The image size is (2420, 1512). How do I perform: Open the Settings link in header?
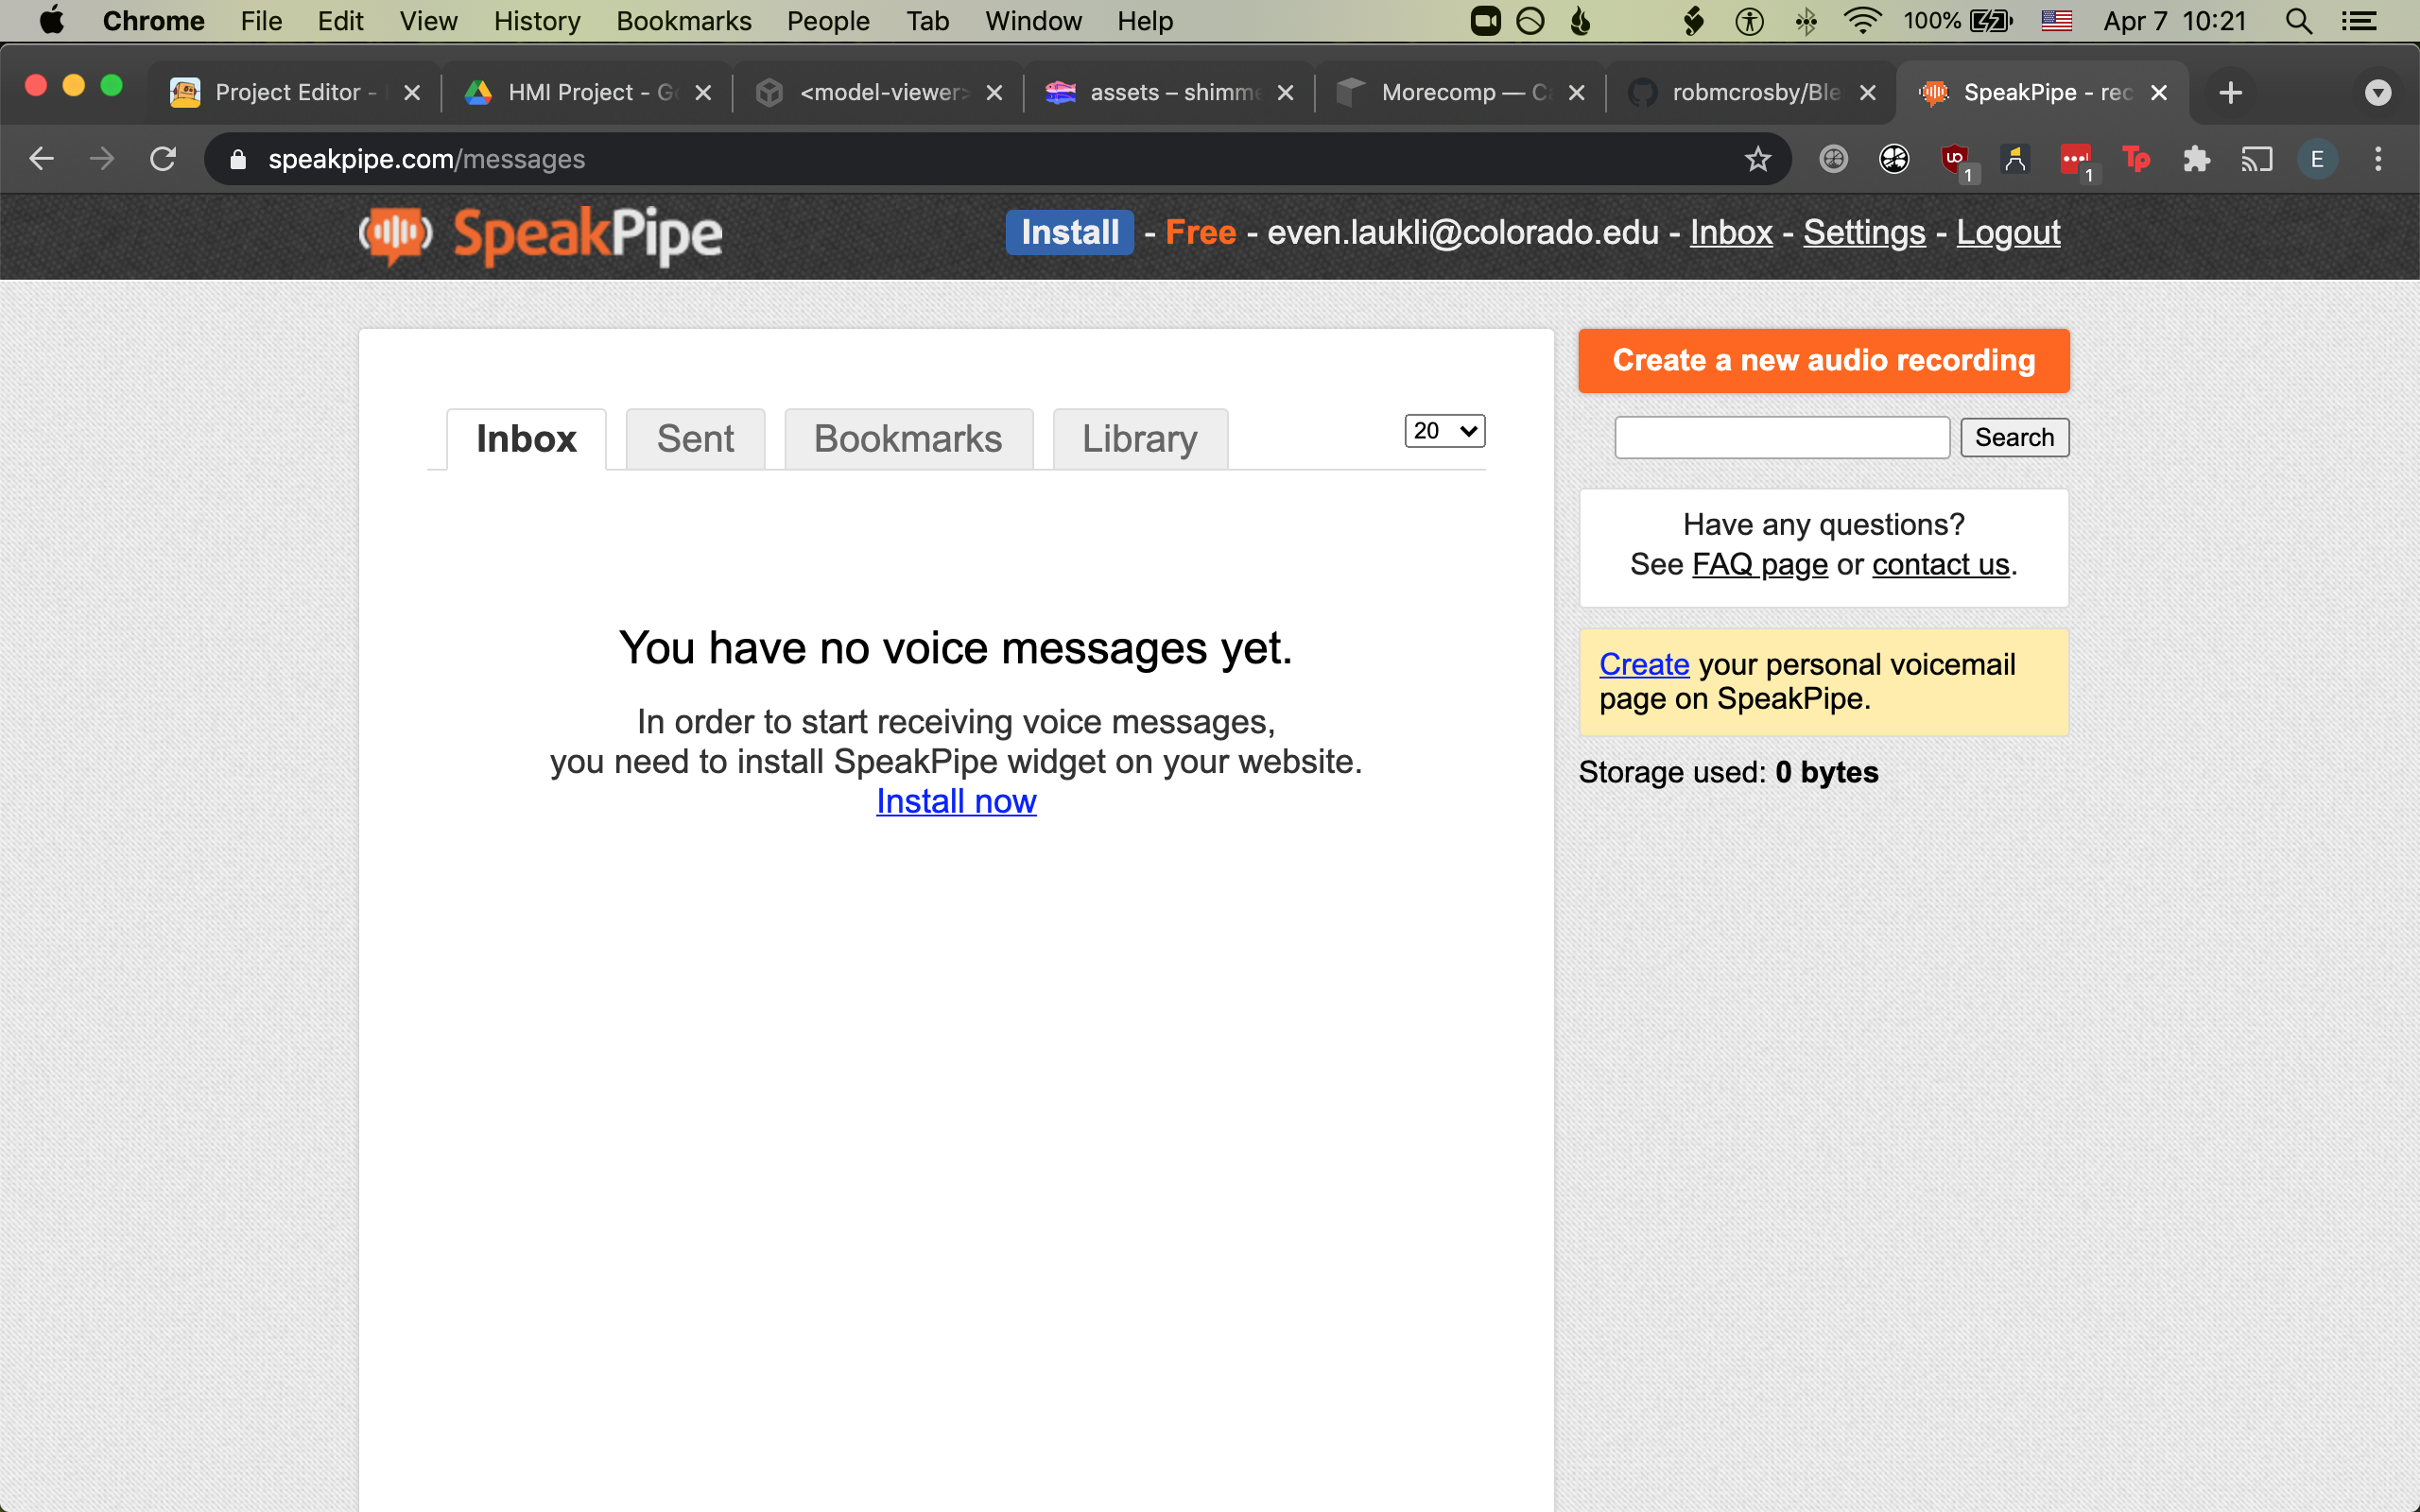1864,232
